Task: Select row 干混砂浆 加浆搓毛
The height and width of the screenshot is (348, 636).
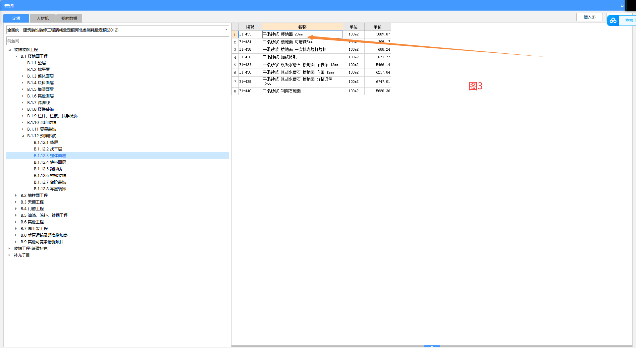Action: 302,57
